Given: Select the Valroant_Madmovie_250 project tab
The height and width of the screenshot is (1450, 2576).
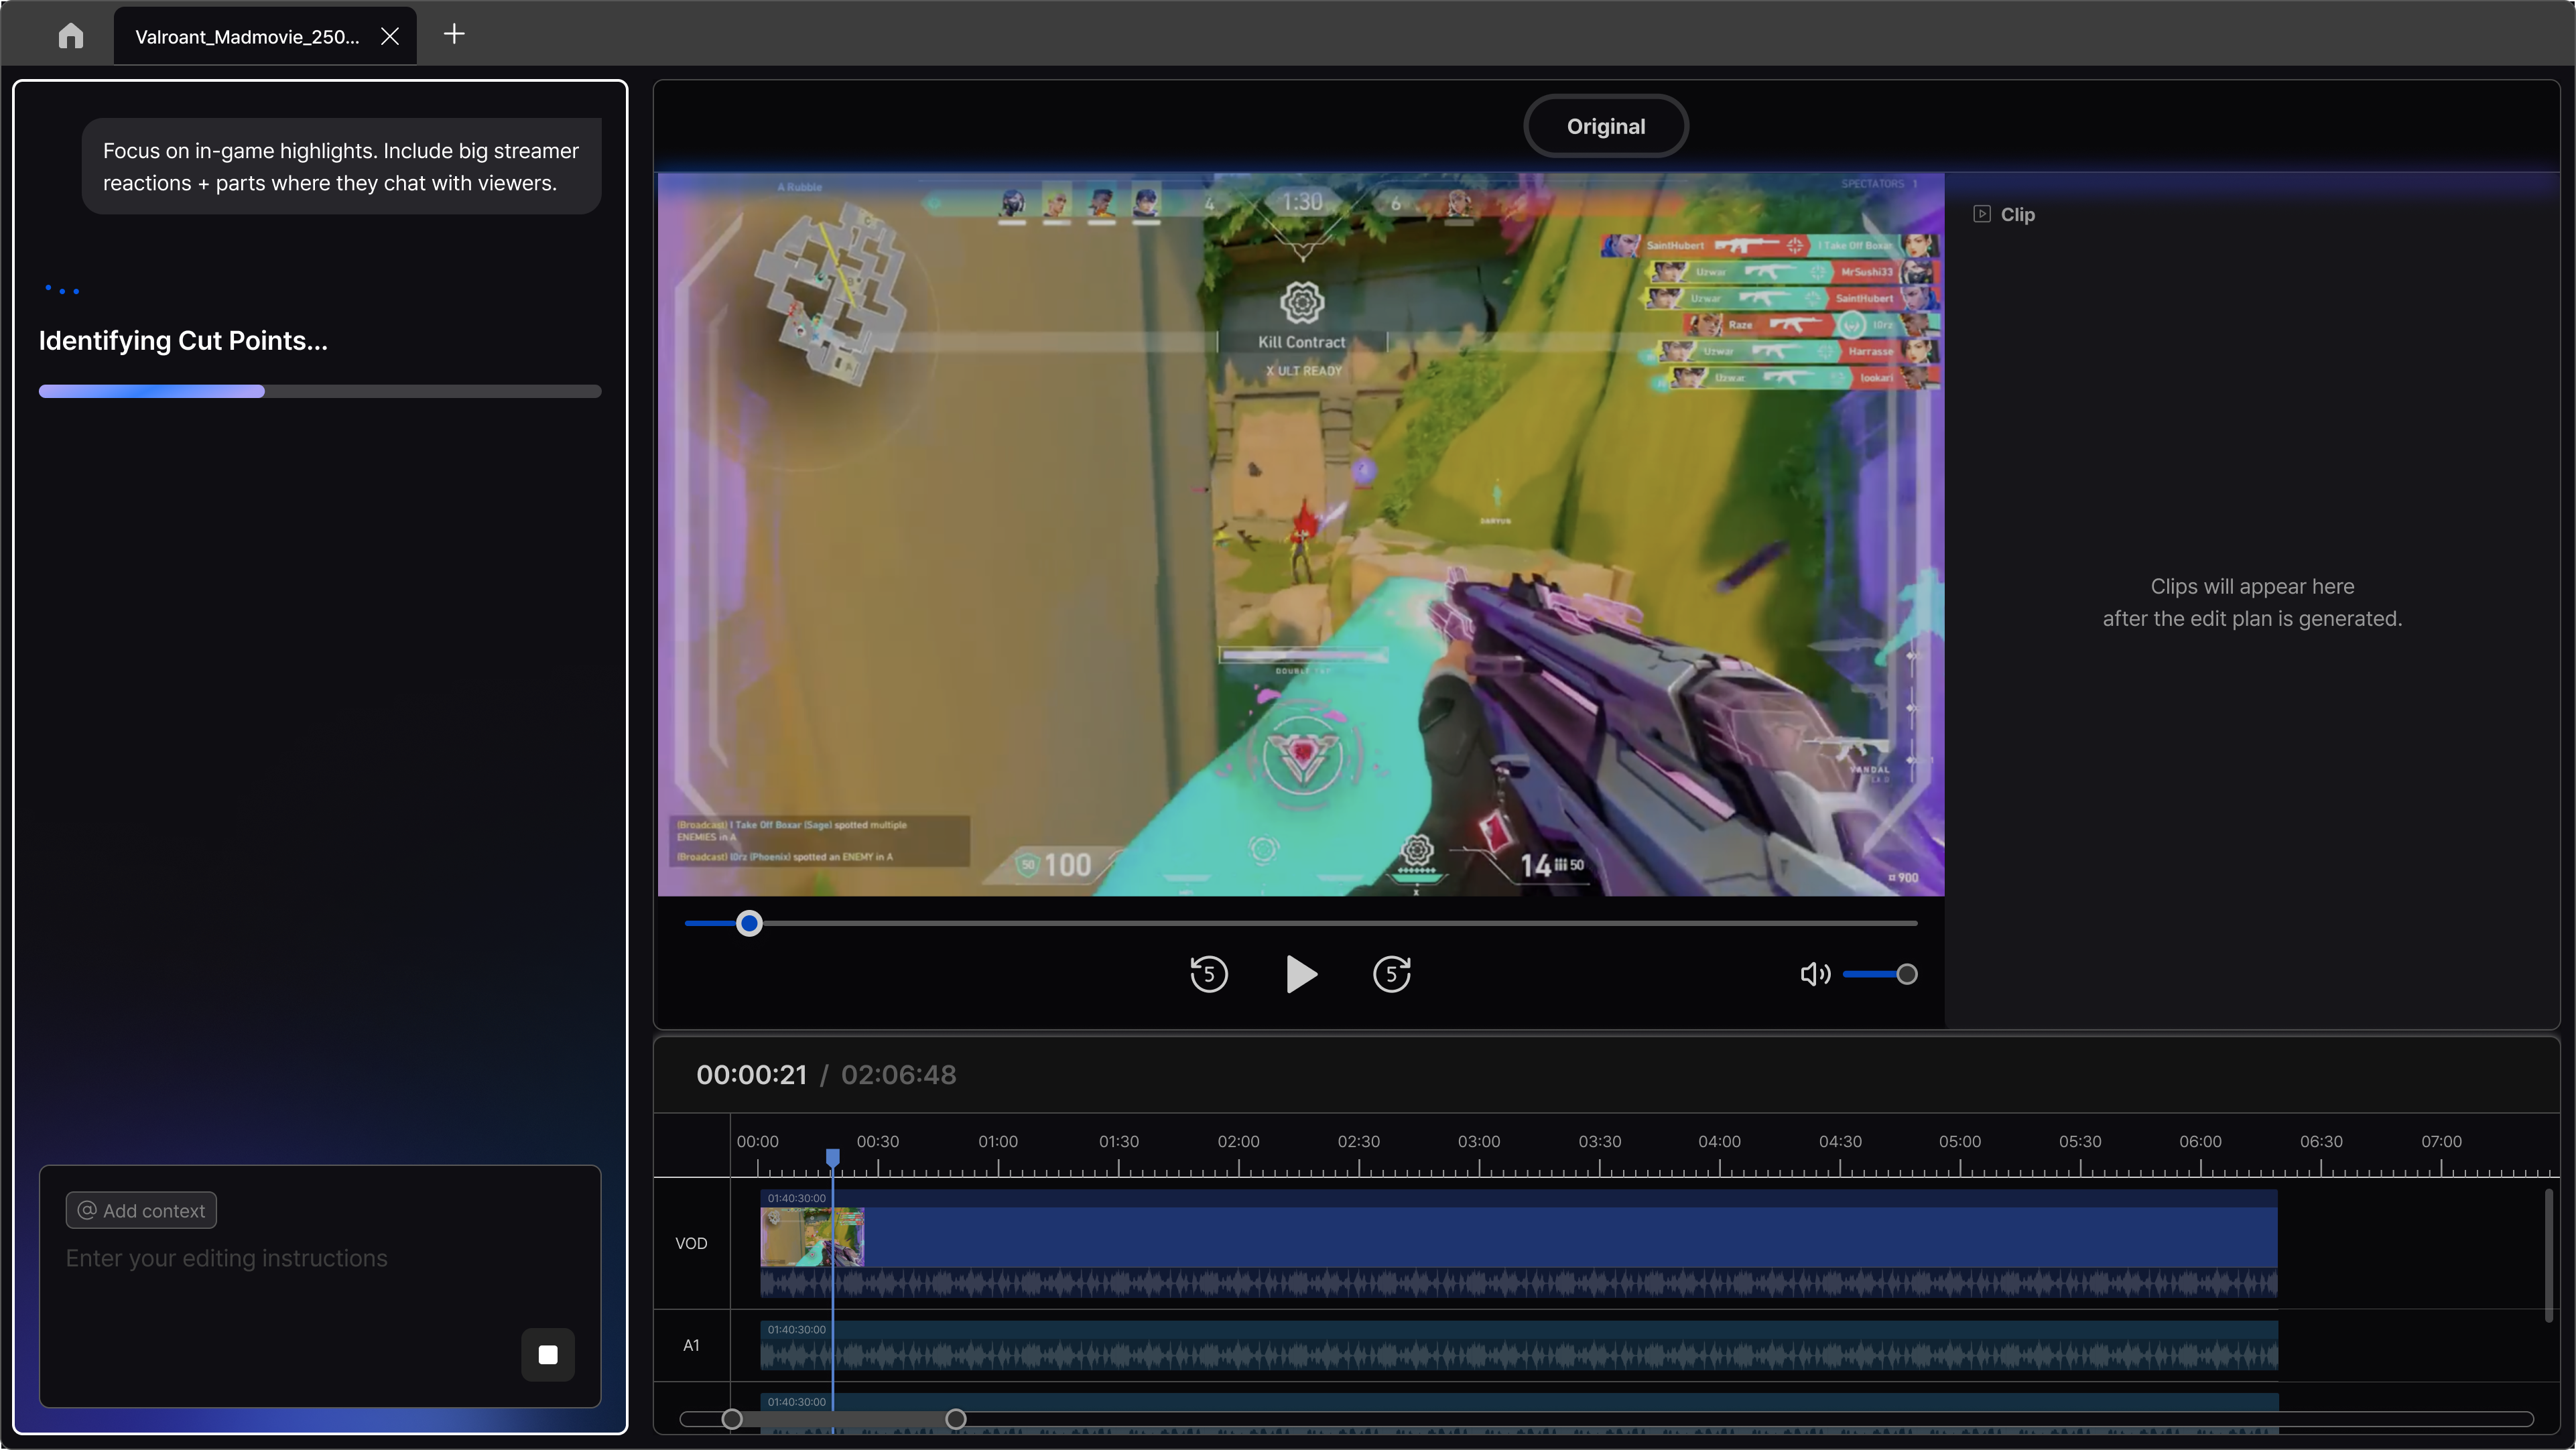Looking at the screenshot, I should click(265, 36).
